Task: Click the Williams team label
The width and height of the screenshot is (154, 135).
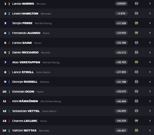Action: pos(45,82)
